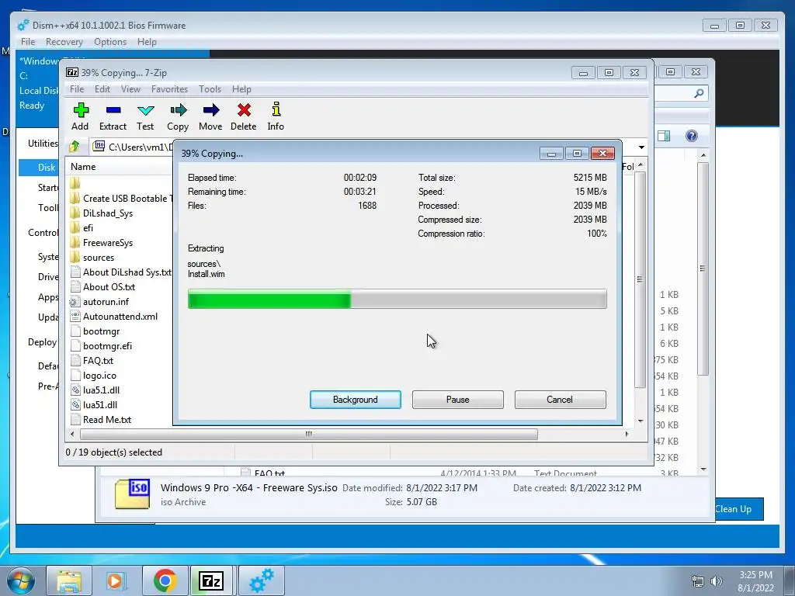
Task: Open the Help menu in 7-Zip
Action: 242,89
